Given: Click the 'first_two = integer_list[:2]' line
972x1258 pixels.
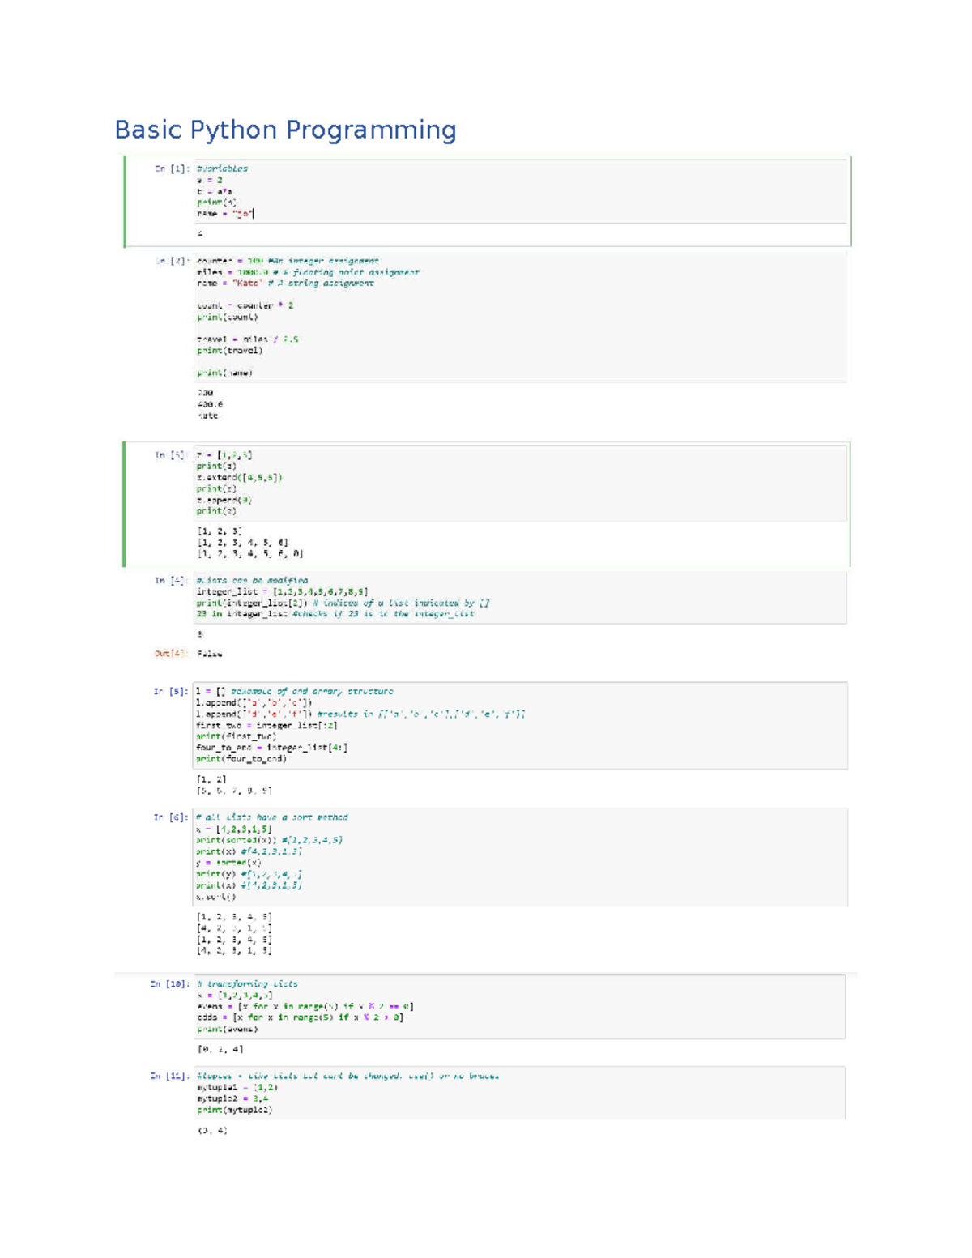Looking at the screenshot, I should 266,725.
